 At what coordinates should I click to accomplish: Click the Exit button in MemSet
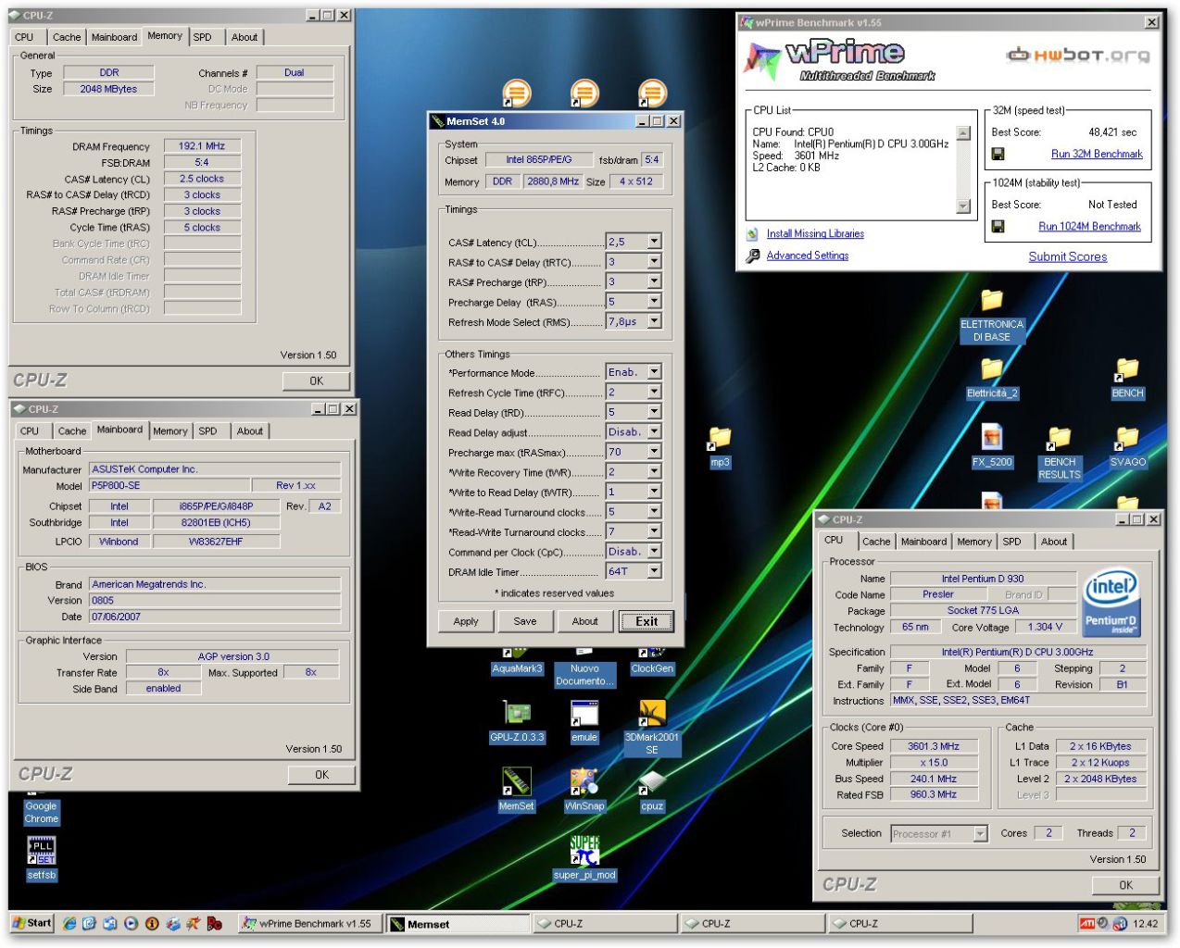pos(646,621)
